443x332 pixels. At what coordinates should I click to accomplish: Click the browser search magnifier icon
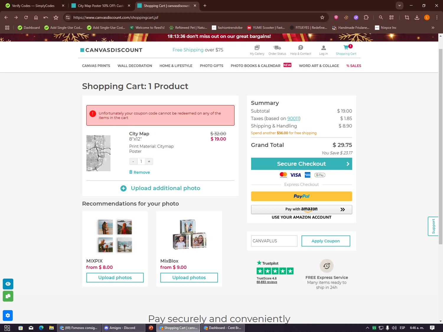click(381, 17)
